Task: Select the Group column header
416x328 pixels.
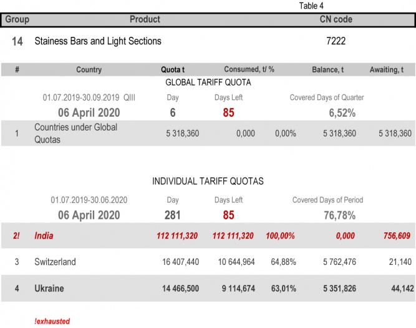Action: (17, 19)
